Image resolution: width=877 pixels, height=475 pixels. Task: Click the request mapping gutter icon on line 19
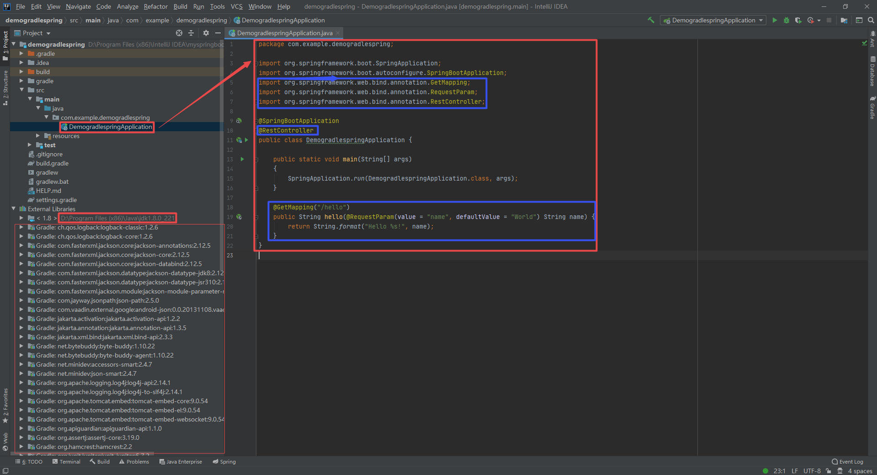pos(239,217)
